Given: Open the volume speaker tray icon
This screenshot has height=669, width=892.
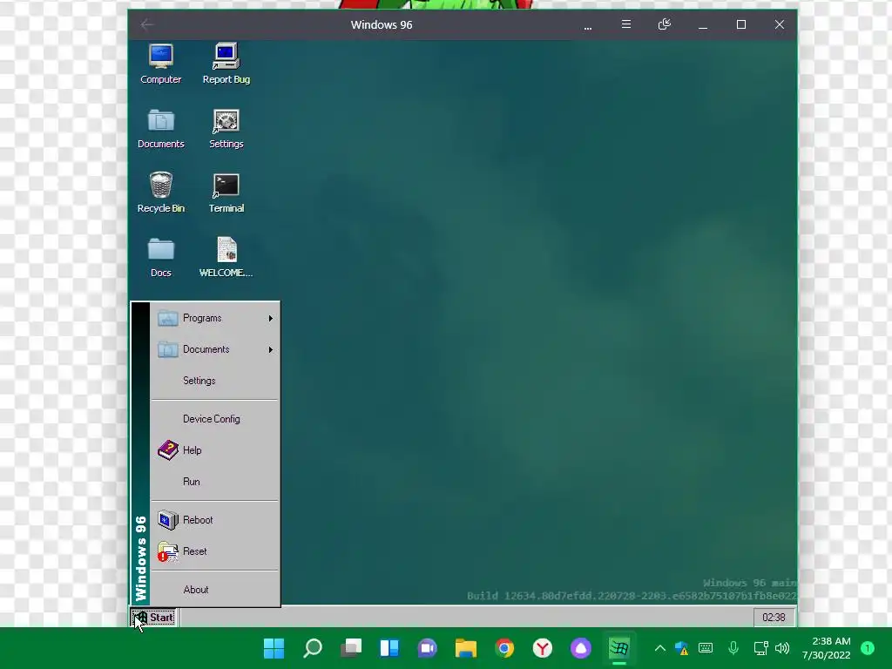Looking at the screenshot, I should (x=782, y=648).
